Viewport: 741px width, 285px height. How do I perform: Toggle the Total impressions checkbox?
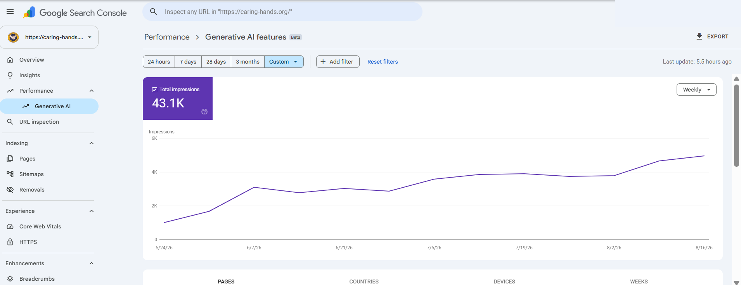[x=155, y=90]
